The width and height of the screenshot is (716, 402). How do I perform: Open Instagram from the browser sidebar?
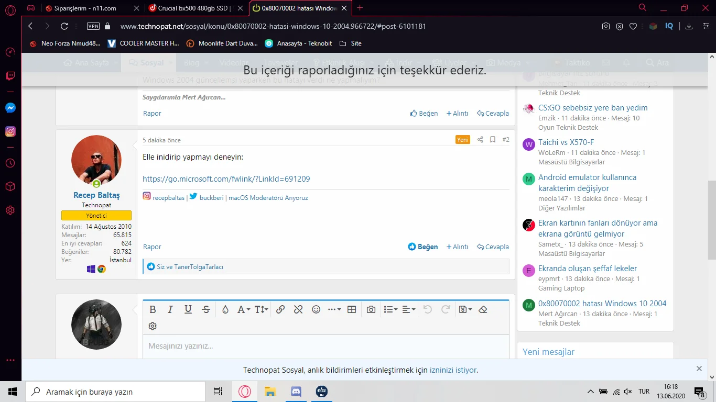(10, 131)
